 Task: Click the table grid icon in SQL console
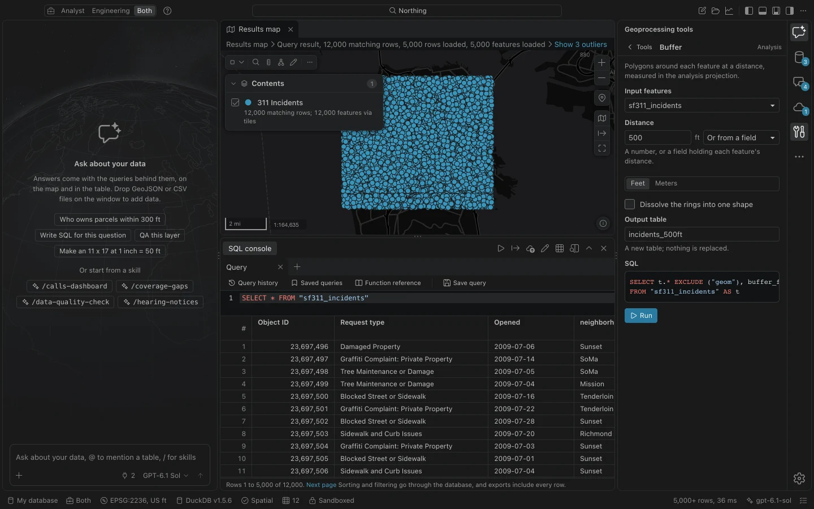coord(560,248)
